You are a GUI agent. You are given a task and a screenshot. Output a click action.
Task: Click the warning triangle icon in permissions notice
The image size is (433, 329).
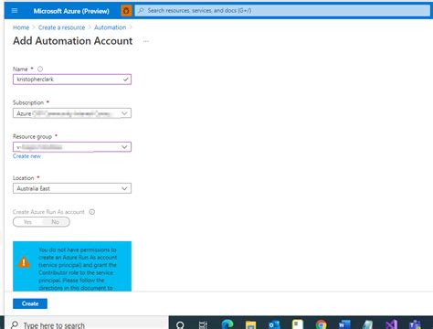pyautogui.click(x=24, y=262)
